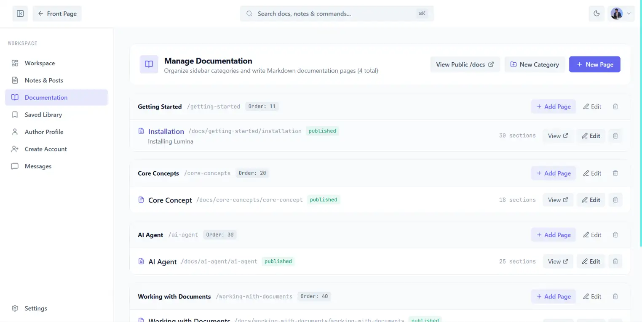Screen dimensions: 642x322
Task: Delete the Getting Started category trash icon
Action: pyautogui.click(x=615, y=106)
